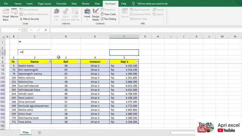Click View Code
Image resolution: width=242 pixels, height=136 pixels.
pos(108,14)
